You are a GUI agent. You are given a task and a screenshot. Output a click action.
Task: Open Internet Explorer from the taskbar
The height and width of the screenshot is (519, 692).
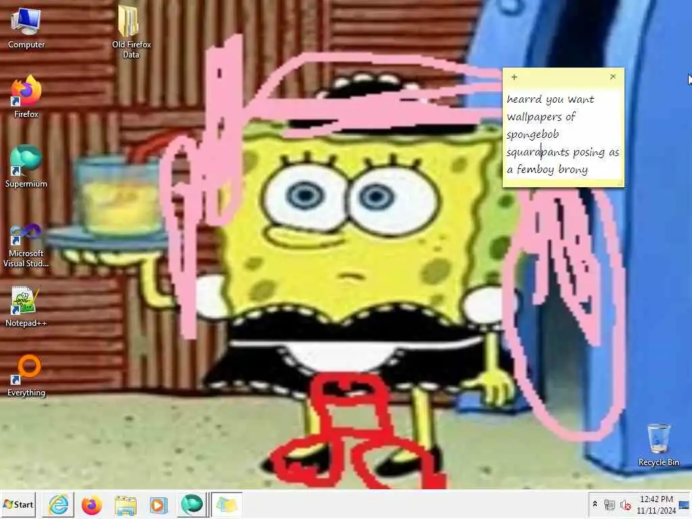coord(58,504)
